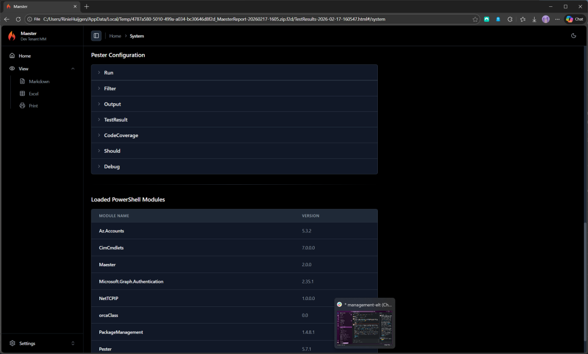Go to Home breadcrumb link
588x354 pixels.
pos(115,36)
